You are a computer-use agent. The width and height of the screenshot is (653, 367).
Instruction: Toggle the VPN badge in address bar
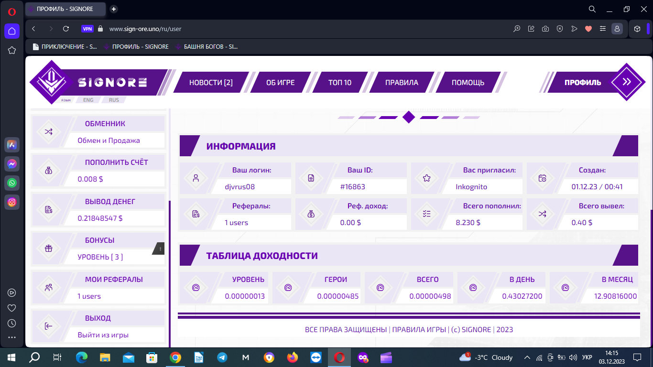pyautogui.click(x=87, y=29)
